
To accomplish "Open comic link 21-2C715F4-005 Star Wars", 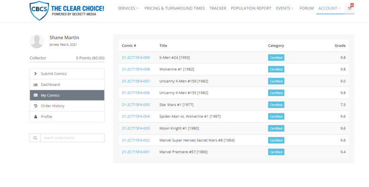I will [x=135, y=105].
